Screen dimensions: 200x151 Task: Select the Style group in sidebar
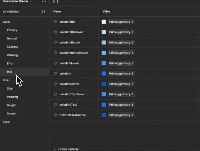coord(6,122)
